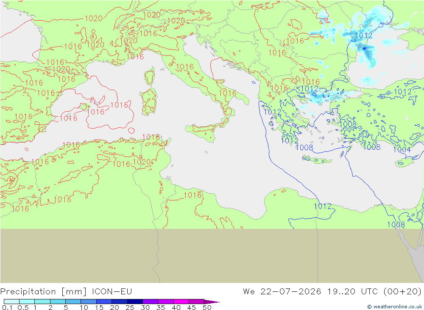Click the magenta swatch between 40 and 45
Viewport: 424px width, 310px height.
(x=181, y=302)
